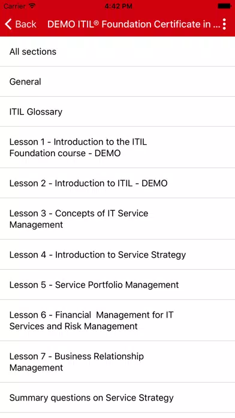The height and width of the screenshot is (418, 235).
Task: Choose Lesson 4 Introduction to Service Strategy
Action: click(x=117, y=255)
